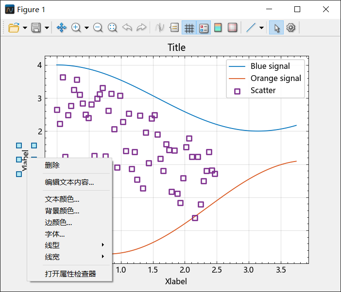Click the Title text above plot

pos(176,48)
